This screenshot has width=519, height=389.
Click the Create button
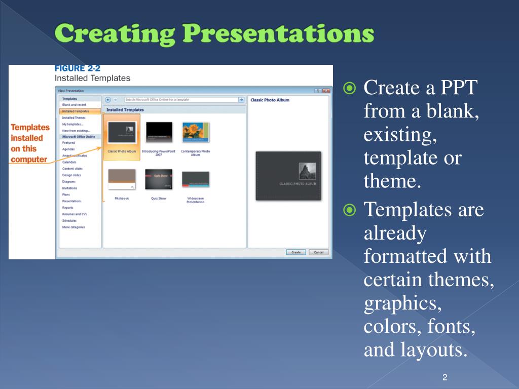296,252
